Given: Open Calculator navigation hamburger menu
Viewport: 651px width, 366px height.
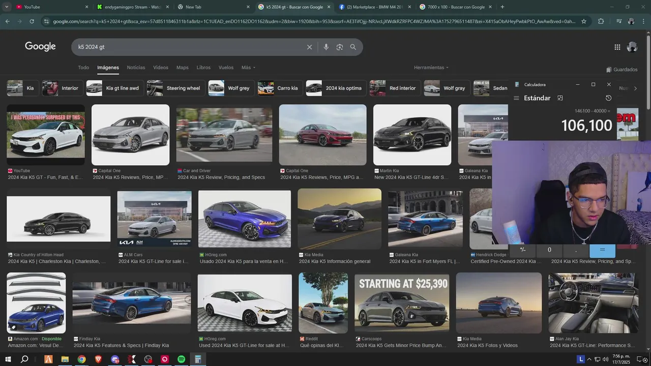Looking at the screenshot, I should click(516, 98).
